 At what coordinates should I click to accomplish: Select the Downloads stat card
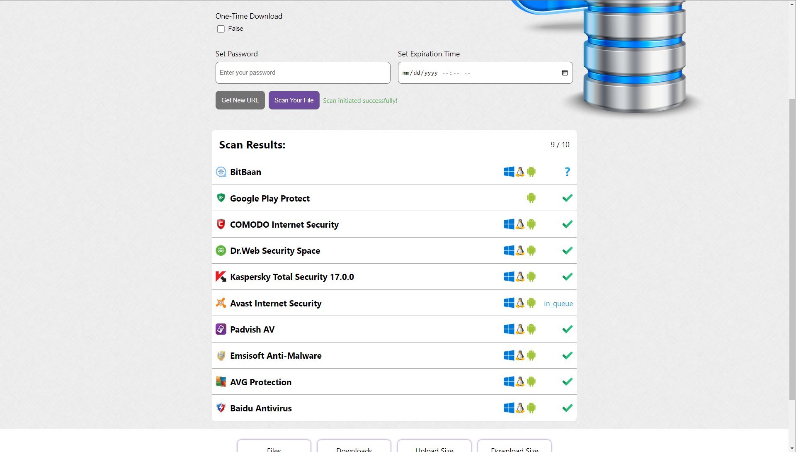point(354,447)
